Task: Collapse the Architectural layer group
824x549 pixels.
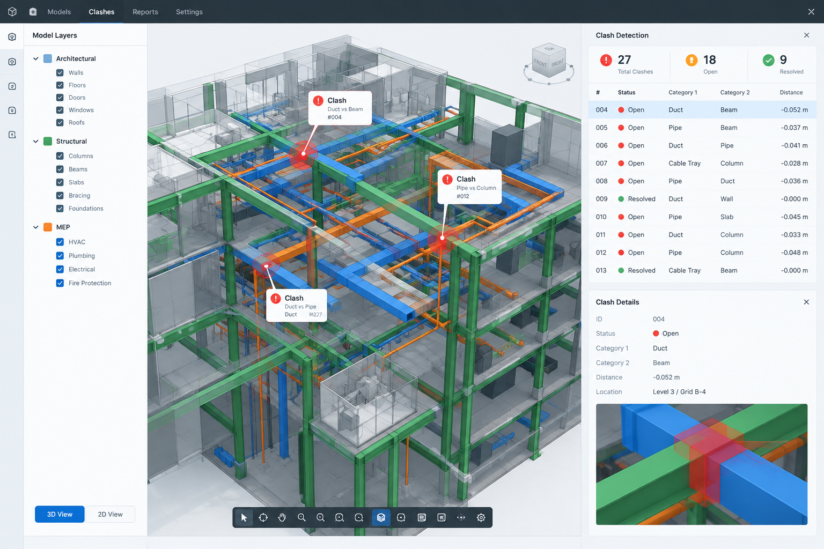Action: pos(36,58)
